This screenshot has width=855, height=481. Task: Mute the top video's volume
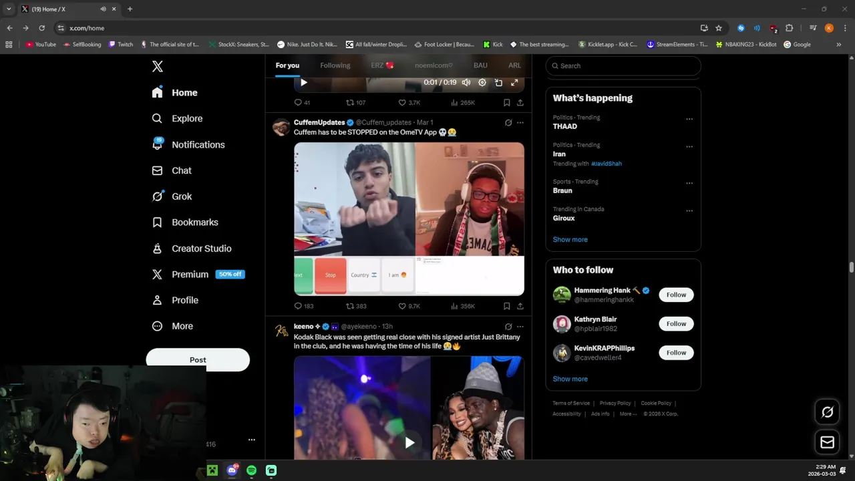pyautogui.click(x=466, y=82)
